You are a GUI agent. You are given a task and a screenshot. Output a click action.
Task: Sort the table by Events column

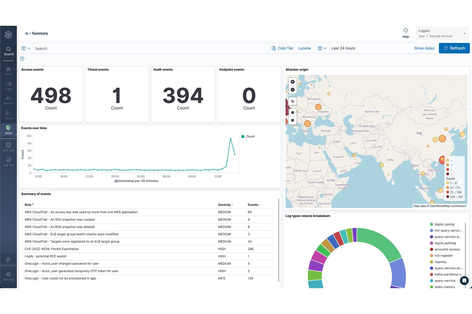point(254,205)
